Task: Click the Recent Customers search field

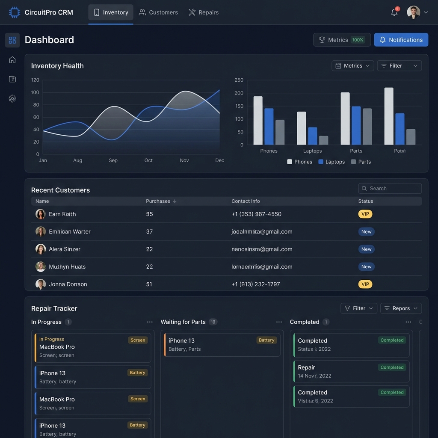Action: [390, 188]
